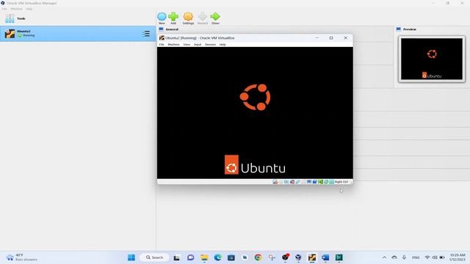This screenshot has height=264, width=470.
Task: Minimize the Ubuntu2 VM window
Action: (x=317, y=38)
